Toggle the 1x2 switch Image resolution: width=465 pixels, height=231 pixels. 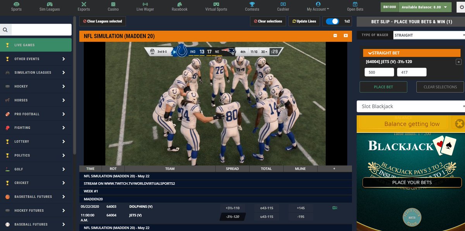332,21
